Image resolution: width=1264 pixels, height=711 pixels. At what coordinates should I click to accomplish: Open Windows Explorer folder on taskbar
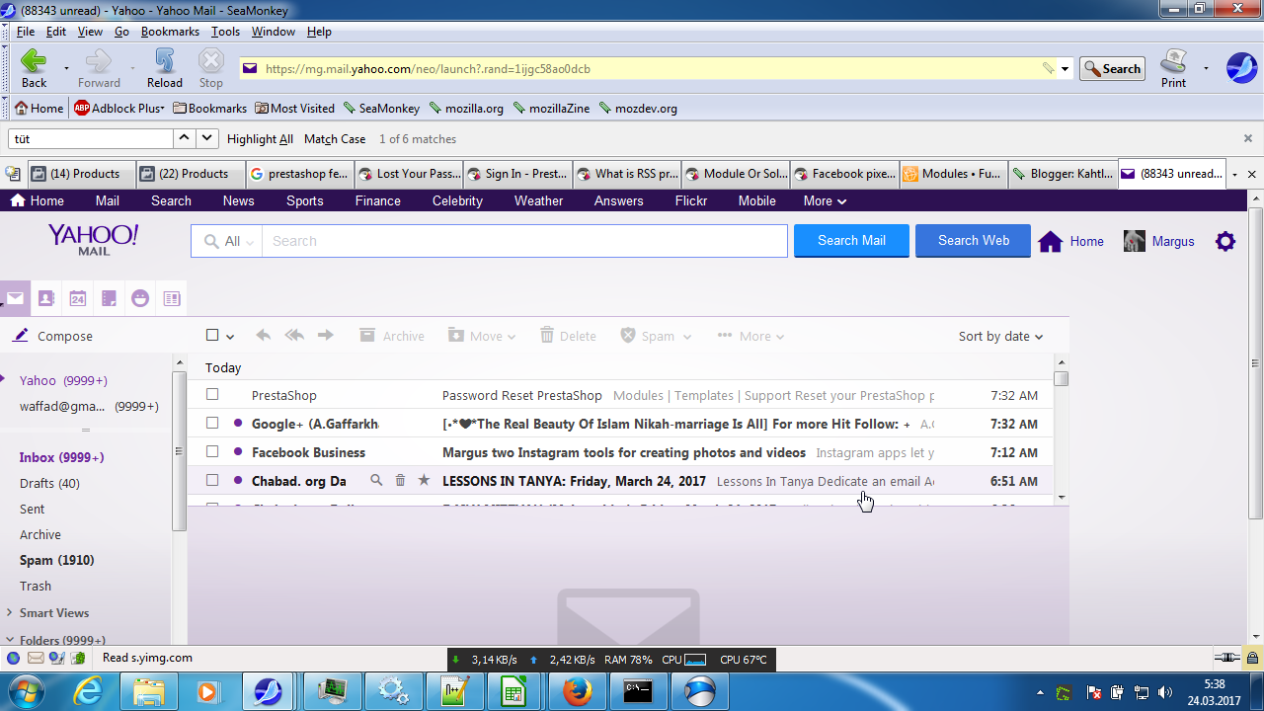149,691
